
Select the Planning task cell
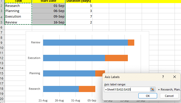pos(18,11)
